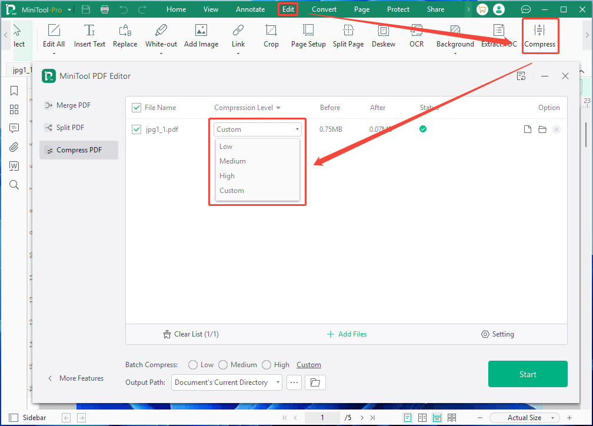Open the Bookmarks panel in the sidebar
Viewport: 593px width, 426px height.
(14, 91)
